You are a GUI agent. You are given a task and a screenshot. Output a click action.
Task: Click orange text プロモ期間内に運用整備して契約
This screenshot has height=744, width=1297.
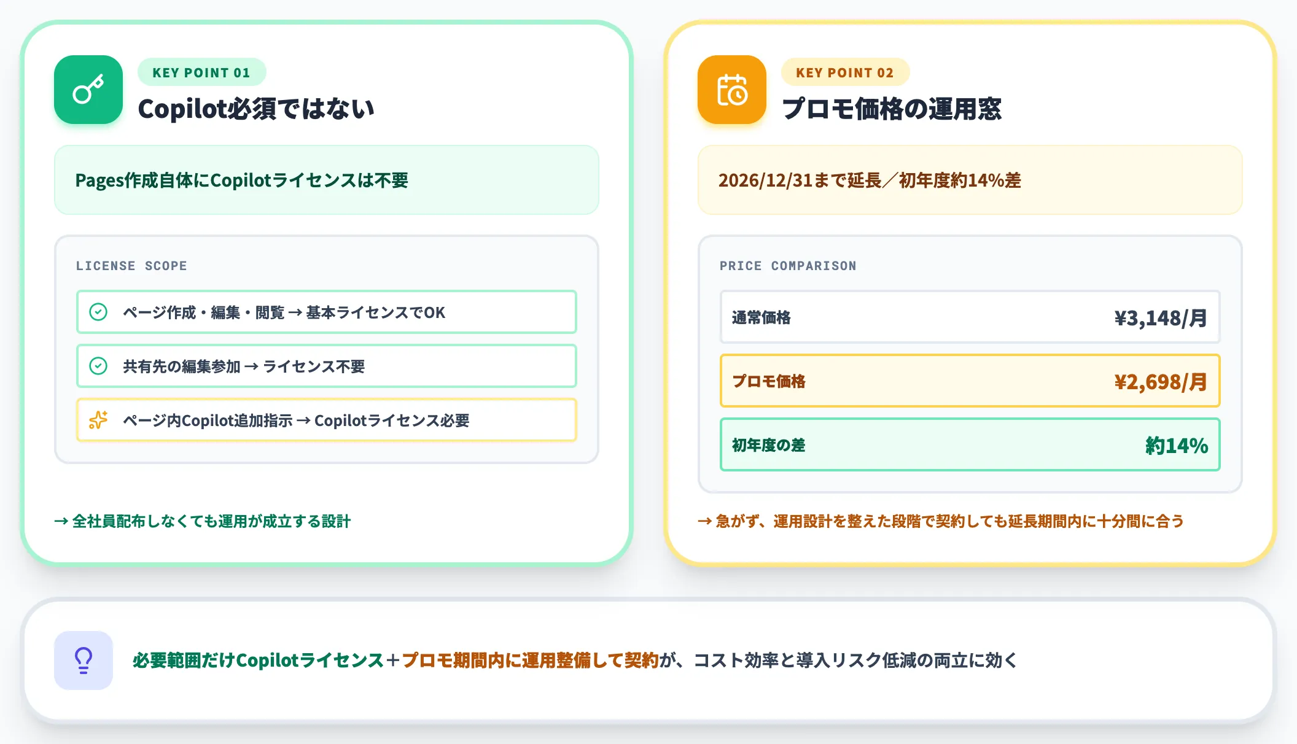[530, 661]
